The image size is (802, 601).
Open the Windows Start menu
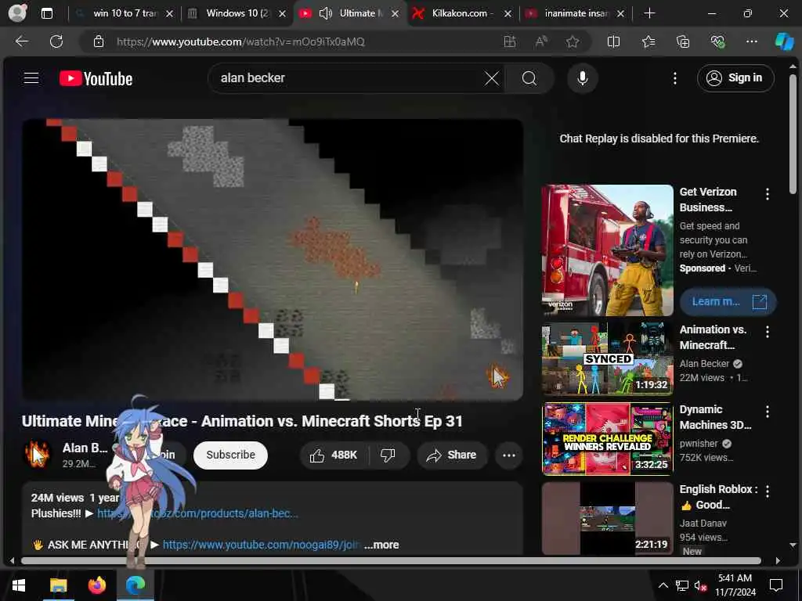19,585
